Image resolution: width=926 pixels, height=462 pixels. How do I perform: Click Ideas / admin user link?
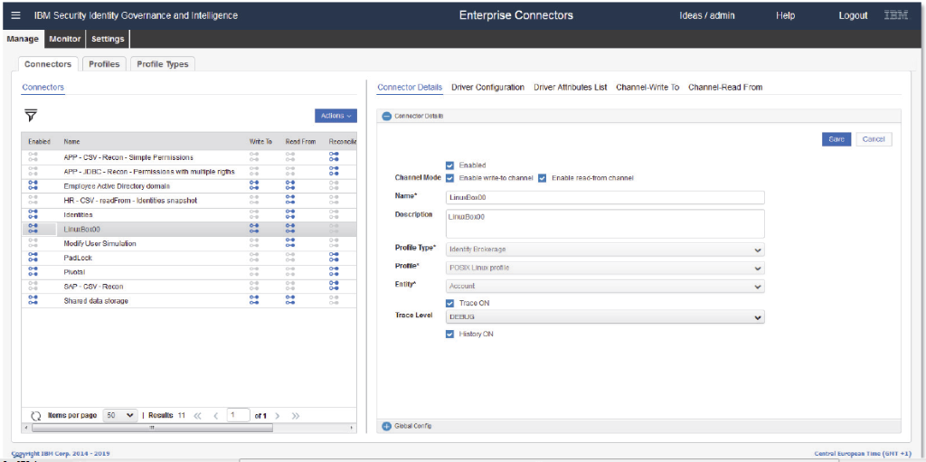(707, 15)
